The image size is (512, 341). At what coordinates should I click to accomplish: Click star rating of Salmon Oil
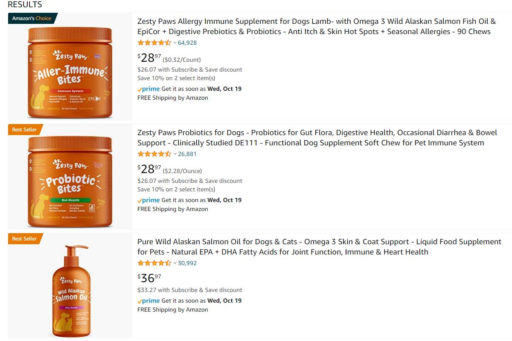(x=154, y=263)
